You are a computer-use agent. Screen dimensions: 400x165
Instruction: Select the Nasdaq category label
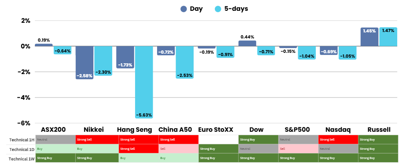click(339, 129)
